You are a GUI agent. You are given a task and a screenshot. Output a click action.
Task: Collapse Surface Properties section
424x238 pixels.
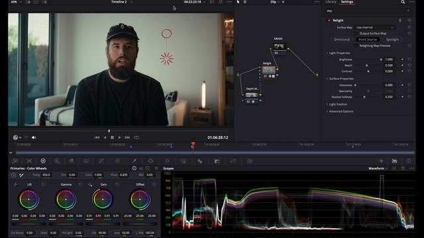pos(327,79)
